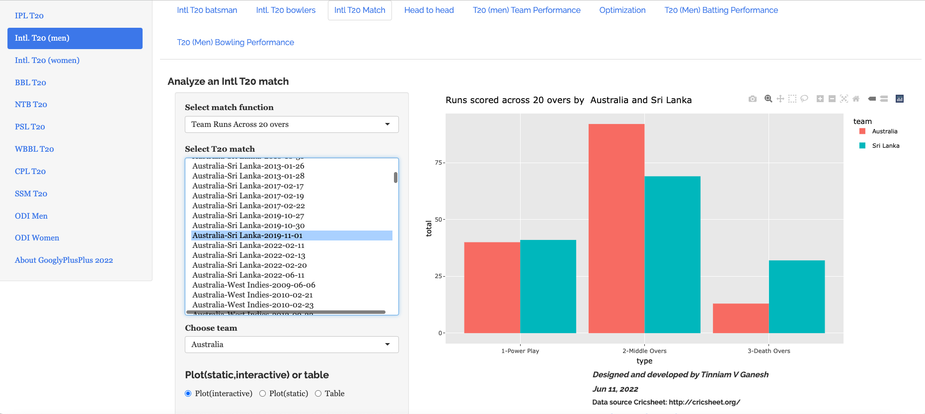Reset axes with the home icon
This screenshot has width=925, height=414.
(x=856, y=99)
